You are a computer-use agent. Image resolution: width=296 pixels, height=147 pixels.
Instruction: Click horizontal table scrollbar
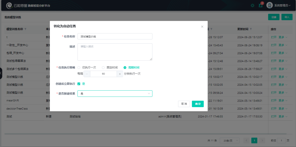tap(145, 134)
